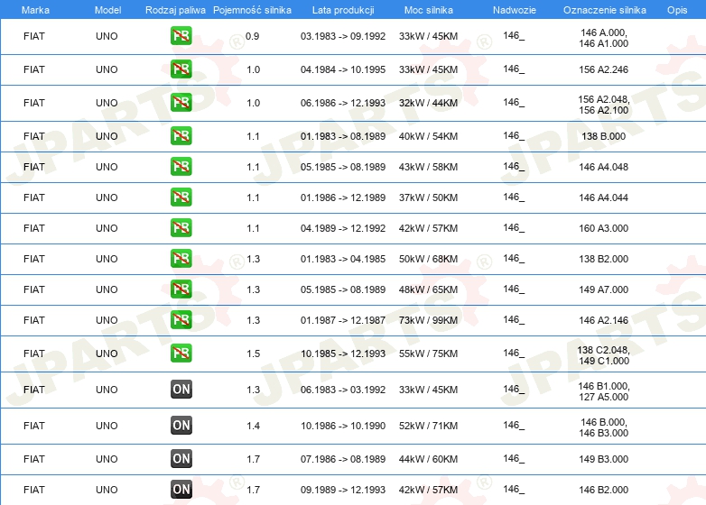Click the ON diesel icon in the 146 B1.000 row
Viewport: 706px width, 505px height.
[181, 389]
